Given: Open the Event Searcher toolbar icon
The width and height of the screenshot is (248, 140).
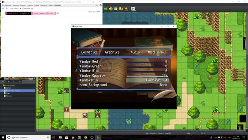Looking at the screenshot, I should pyautogui.click(x=116, y=9).
